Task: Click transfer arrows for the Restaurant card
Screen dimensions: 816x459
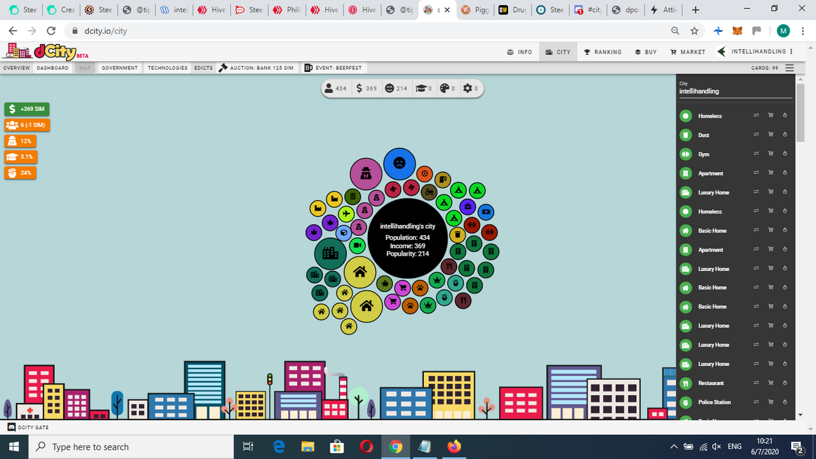Action: (756, 383)
